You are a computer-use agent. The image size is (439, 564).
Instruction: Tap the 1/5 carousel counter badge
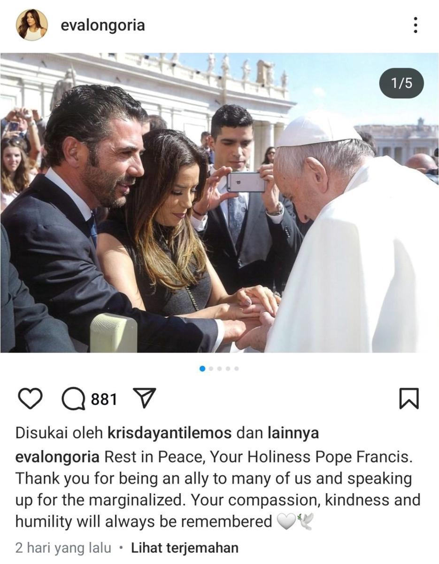click(x=401, y=83)
